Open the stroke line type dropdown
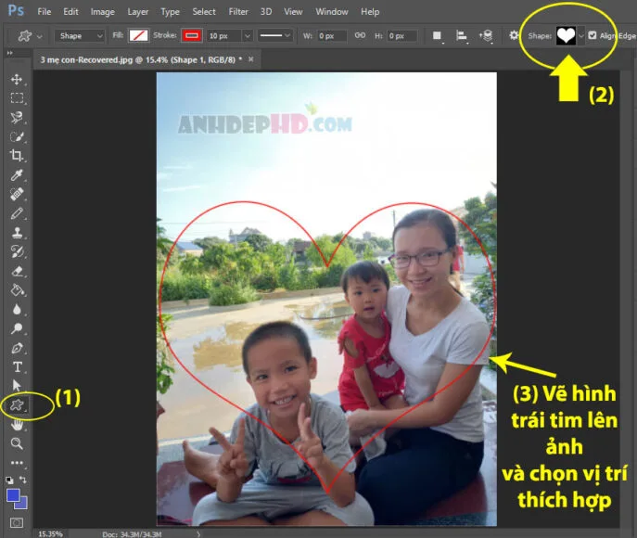 275,36
